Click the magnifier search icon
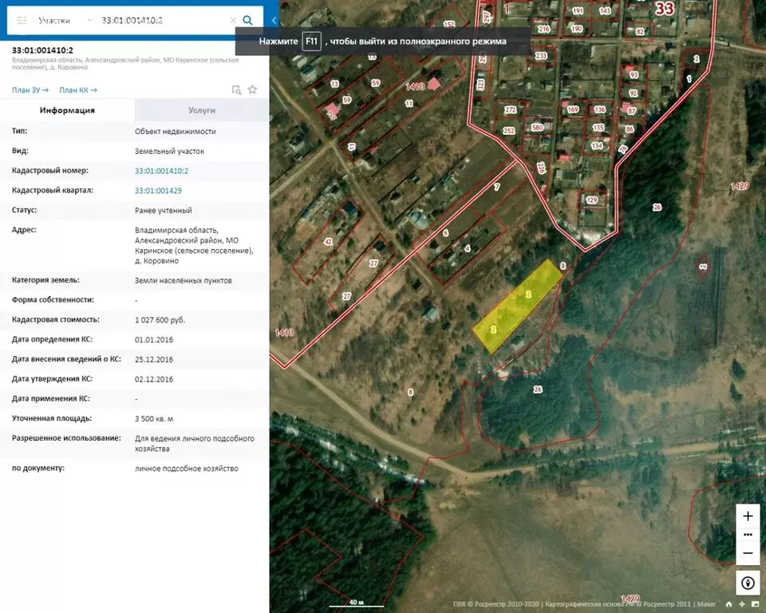 click(x=247, y=21)
